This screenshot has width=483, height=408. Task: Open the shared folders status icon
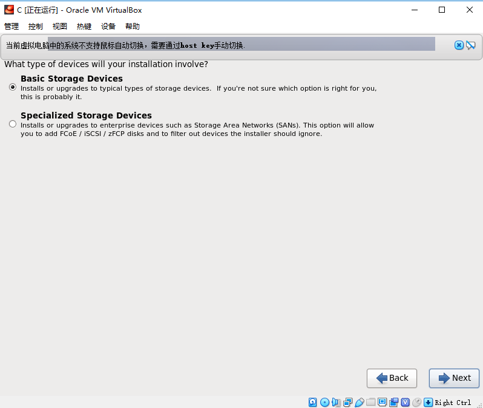tap(370, 402)
